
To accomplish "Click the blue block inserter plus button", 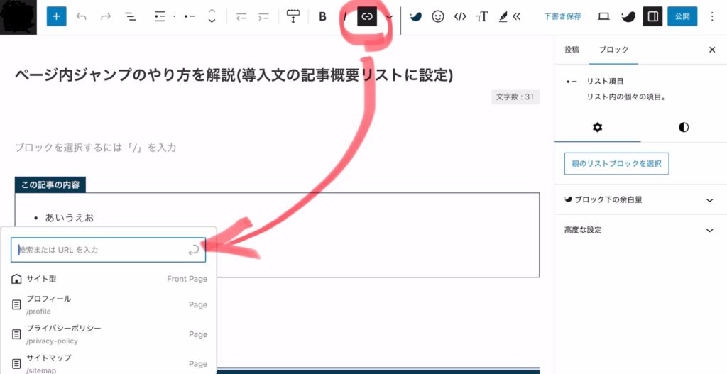I will 56,16.
